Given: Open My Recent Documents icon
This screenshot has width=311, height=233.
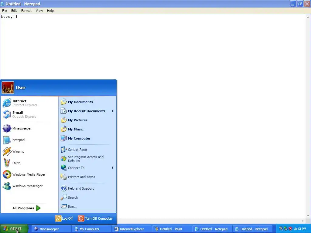Looking at the screenshot, I should coord(63,111).
